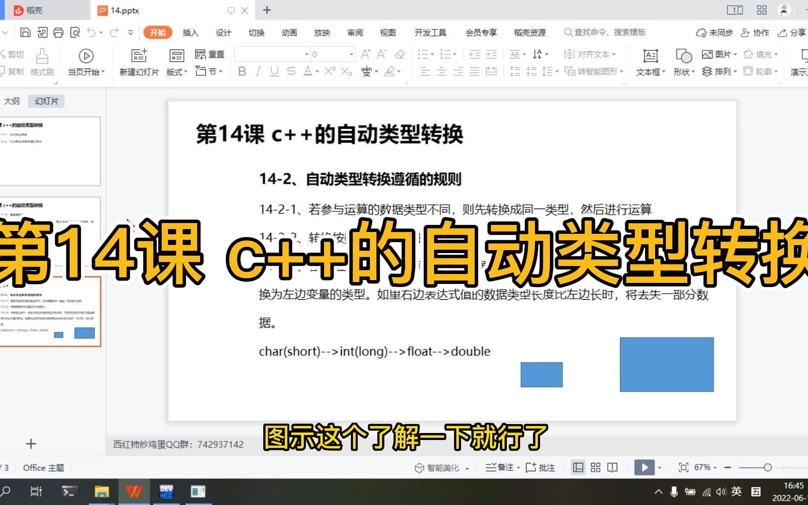Insert a picture using 图片
The image size is (808, 505).
point(717,54)
